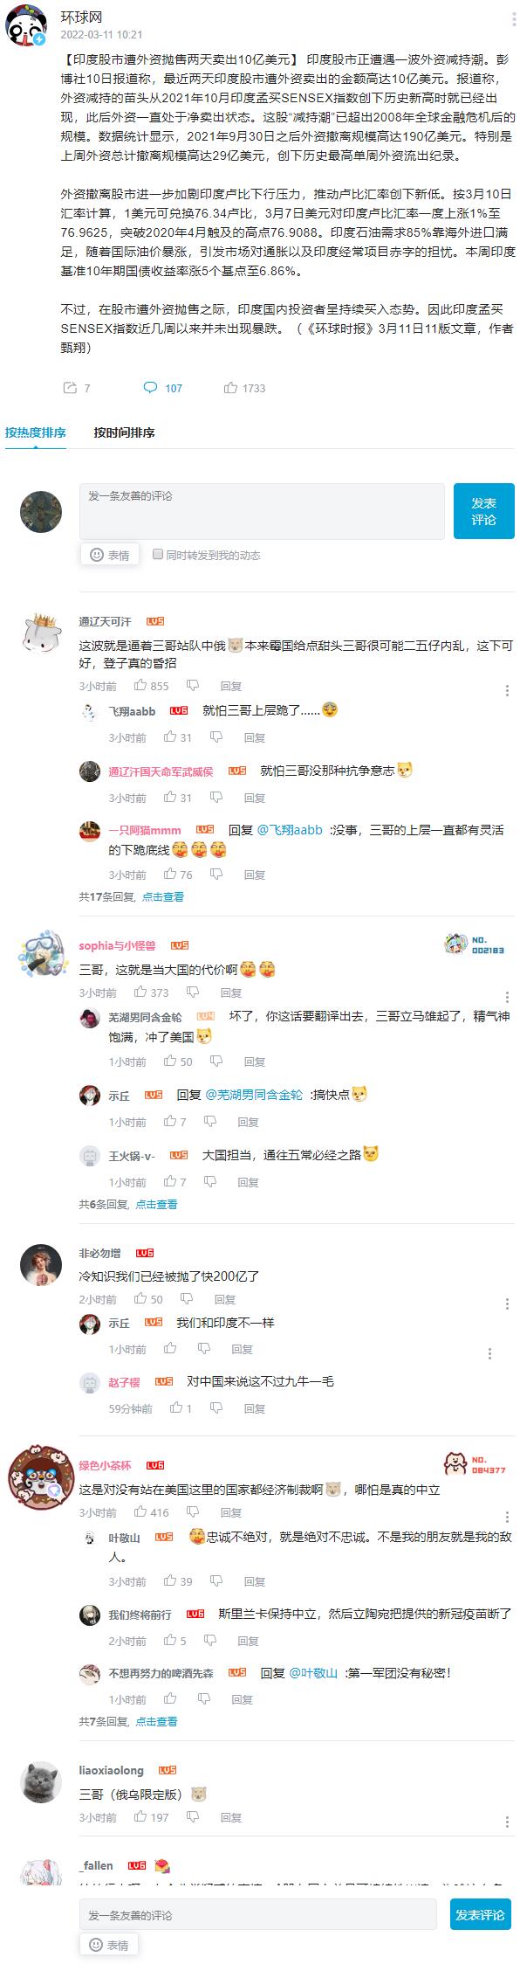The height and width of the screenshot is (1964, 520).
Task: Open three-dot menu on liaoxiaolong's comment
Action: 507,1822
